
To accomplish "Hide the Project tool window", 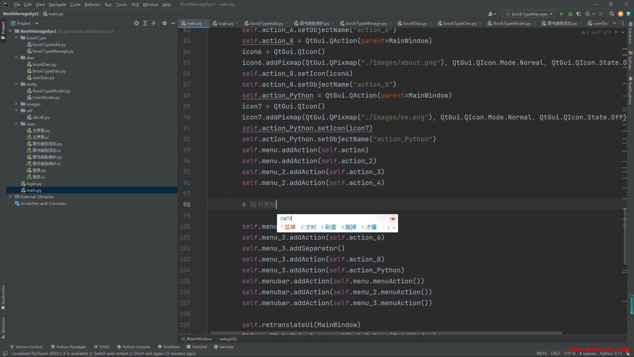I will [173, 23].
